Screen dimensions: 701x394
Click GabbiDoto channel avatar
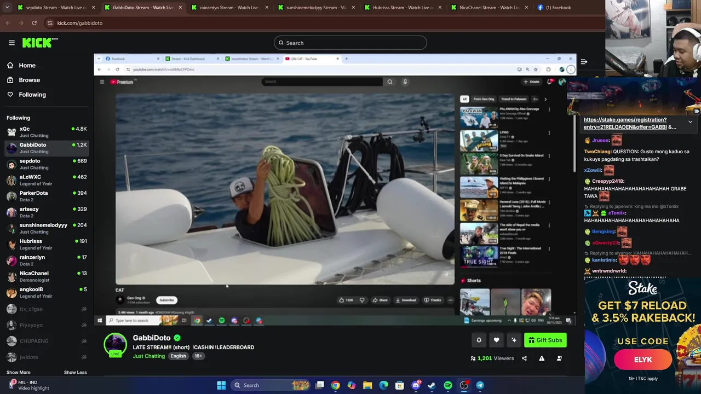(x=116, y=345)
